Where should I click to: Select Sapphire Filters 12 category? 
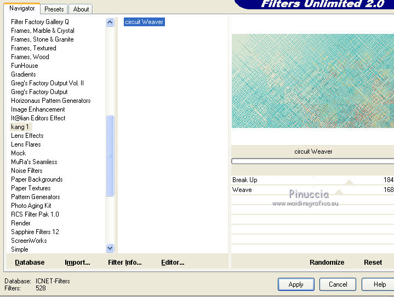pyautogui.click(x=35, y=232)
